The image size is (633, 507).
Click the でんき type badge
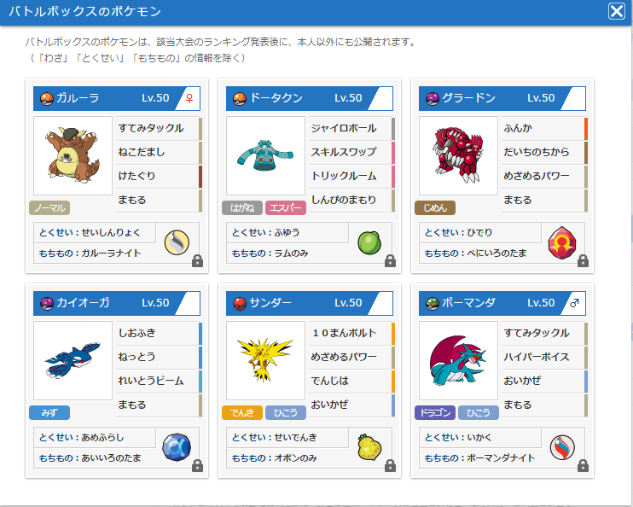(242, 412)
